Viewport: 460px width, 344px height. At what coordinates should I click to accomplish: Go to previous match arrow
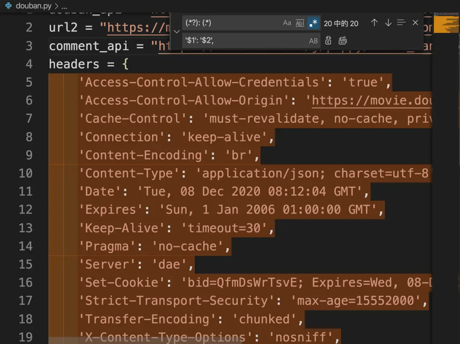[374, 23]
